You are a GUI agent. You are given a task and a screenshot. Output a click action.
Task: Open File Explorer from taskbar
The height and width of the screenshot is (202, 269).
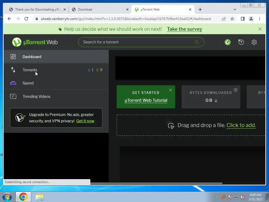click(40, 197)
